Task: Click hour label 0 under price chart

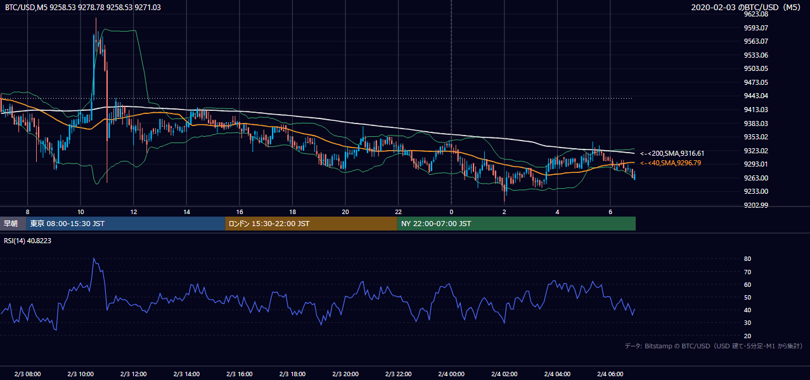Action: [x=451, y=212]
